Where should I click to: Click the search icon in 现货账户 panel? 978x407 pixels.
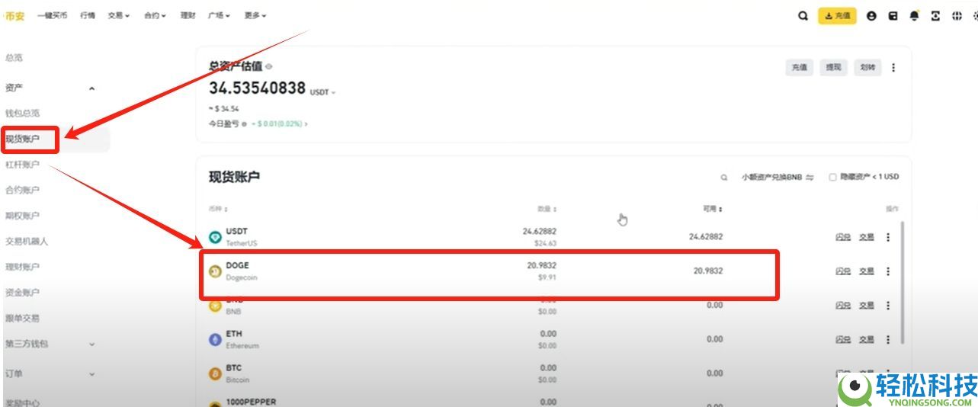click(724, 178)
